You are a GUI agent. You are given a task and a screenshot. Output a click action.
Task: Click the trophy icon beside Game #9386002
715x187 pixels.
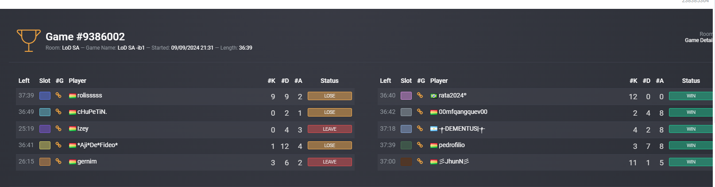click(x=29, y=41)
